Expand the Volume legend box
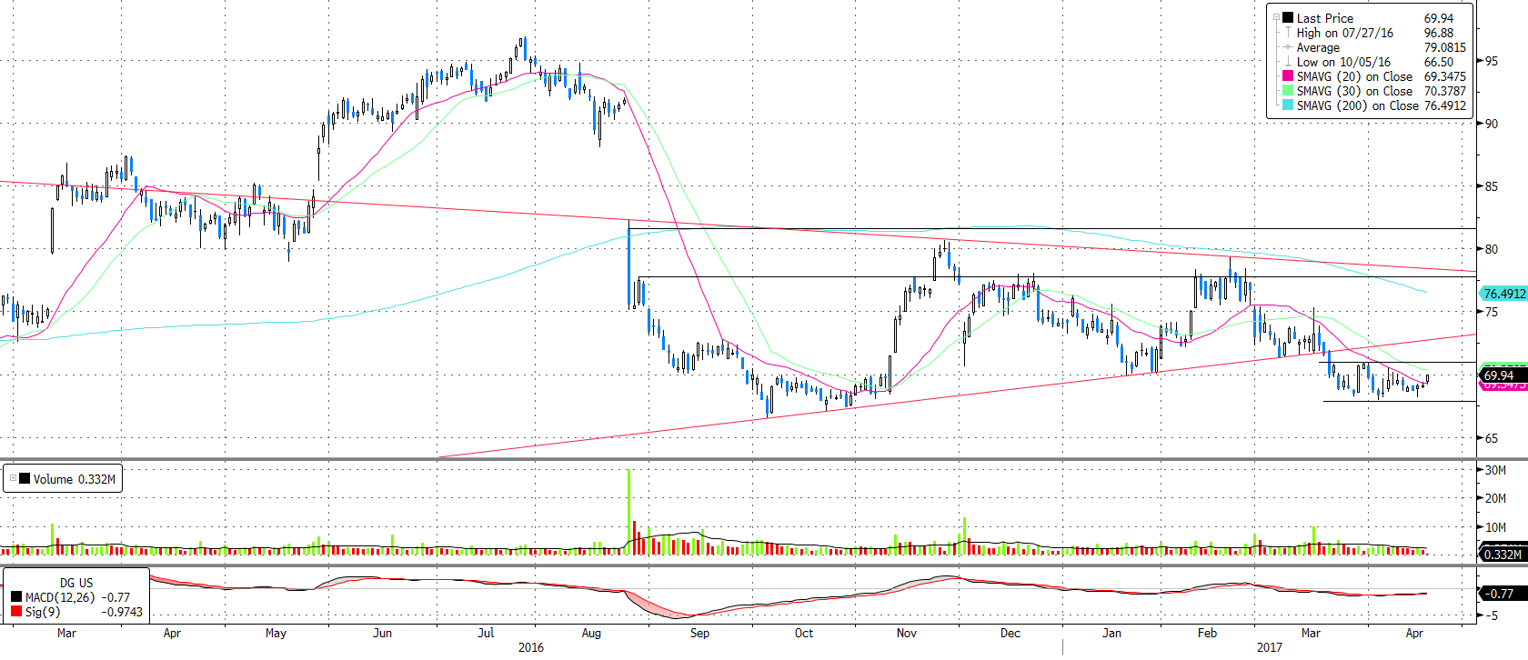1528x660 pixels. [x=13, y=478]
